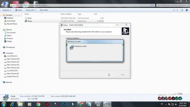Sort files by Name column

(x=27, y=14)
